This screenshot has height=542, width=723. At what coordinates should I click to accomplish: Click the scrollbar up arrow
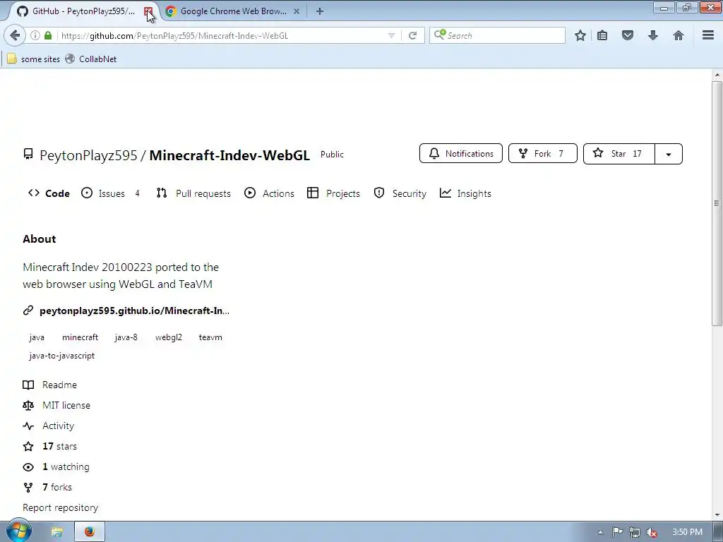coord(717,75)
